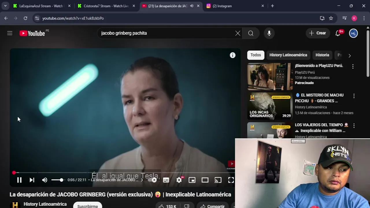Select the History Latinoamérica filter chip
Image resolution: width=370 pixels, height=208 pixels.
click(x=288, y=55)
